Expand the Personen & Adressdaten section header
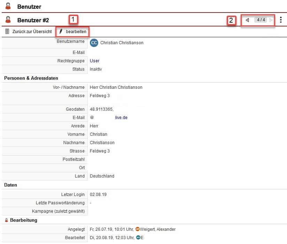 (31, 78)
